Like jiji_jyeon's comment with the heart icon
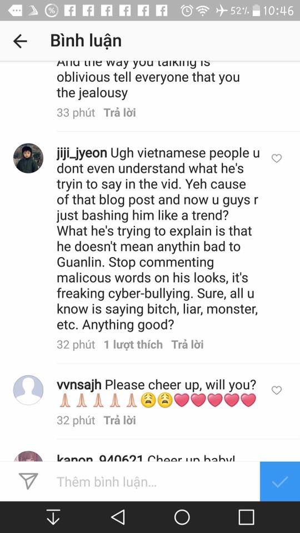Screen dimensions: 300x533 277,158
